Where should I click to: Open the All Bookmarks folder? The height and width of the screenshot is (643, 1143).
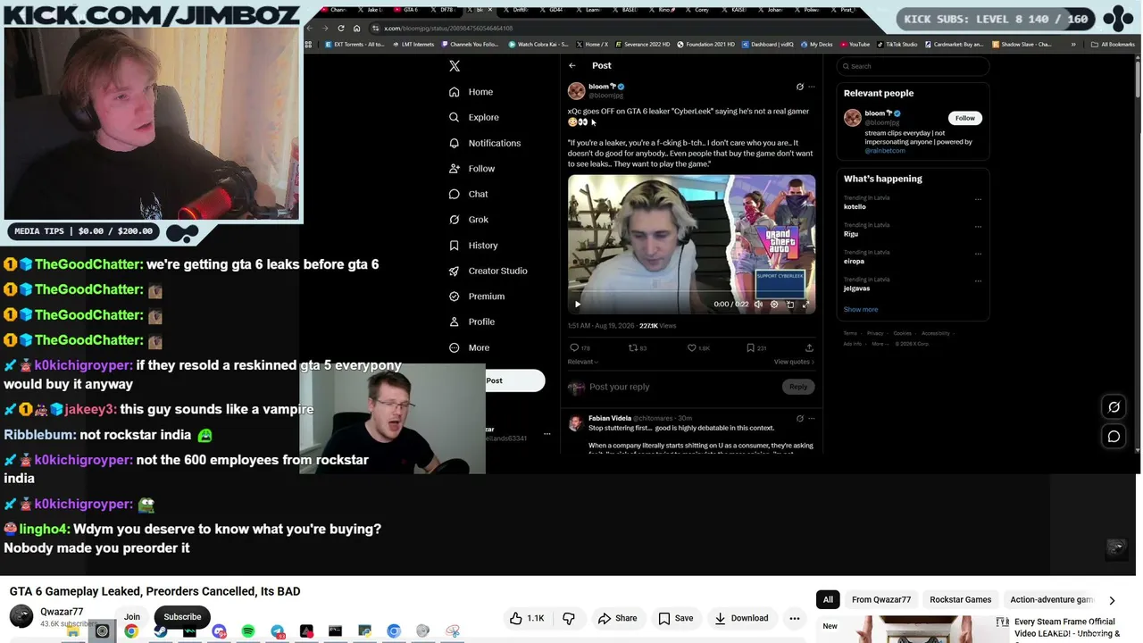point(1114,45)
